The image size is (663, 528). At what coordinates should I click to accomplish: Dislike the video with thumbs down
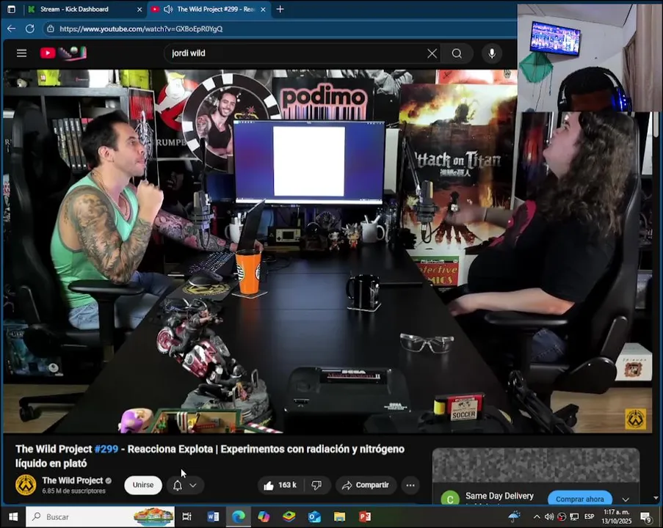[316, 485]
